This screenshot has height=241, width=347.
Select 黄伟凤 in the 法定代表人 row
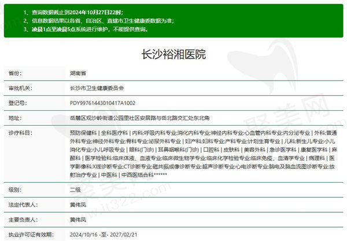78,205
